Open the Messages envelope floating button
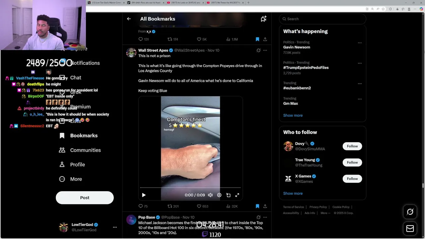 point(410,229)
